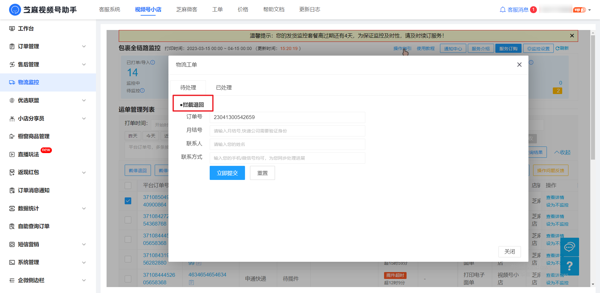This screenshot has height=293, width=600.
Task: Focus the 联系方式 input field
Action: click(287, 158)
